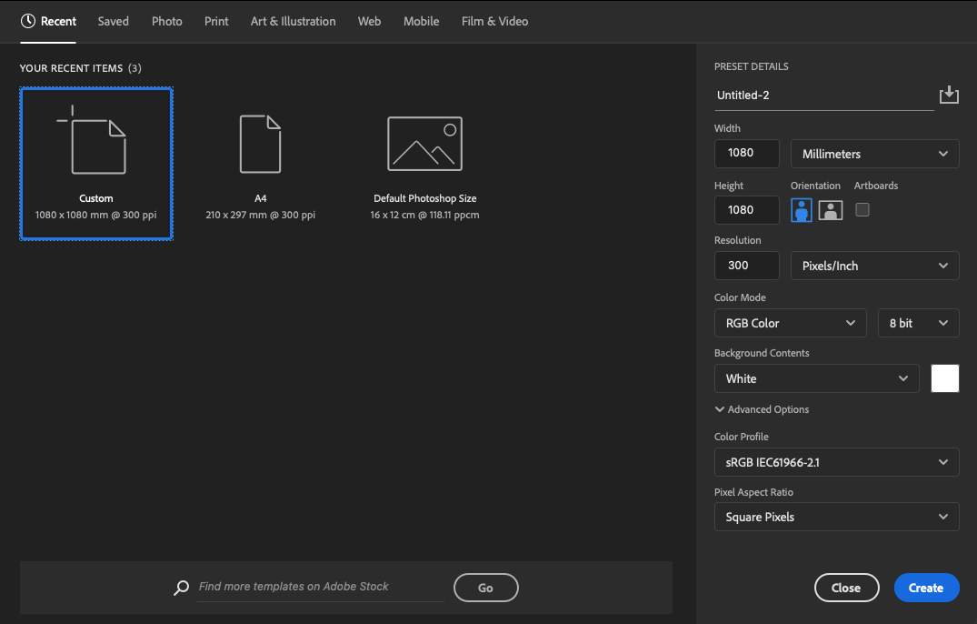Click the Custom document preset icon
977x624 pixels.
pos(96,144)
